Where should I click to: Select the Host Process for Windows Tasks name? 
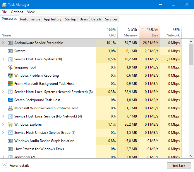39,149
